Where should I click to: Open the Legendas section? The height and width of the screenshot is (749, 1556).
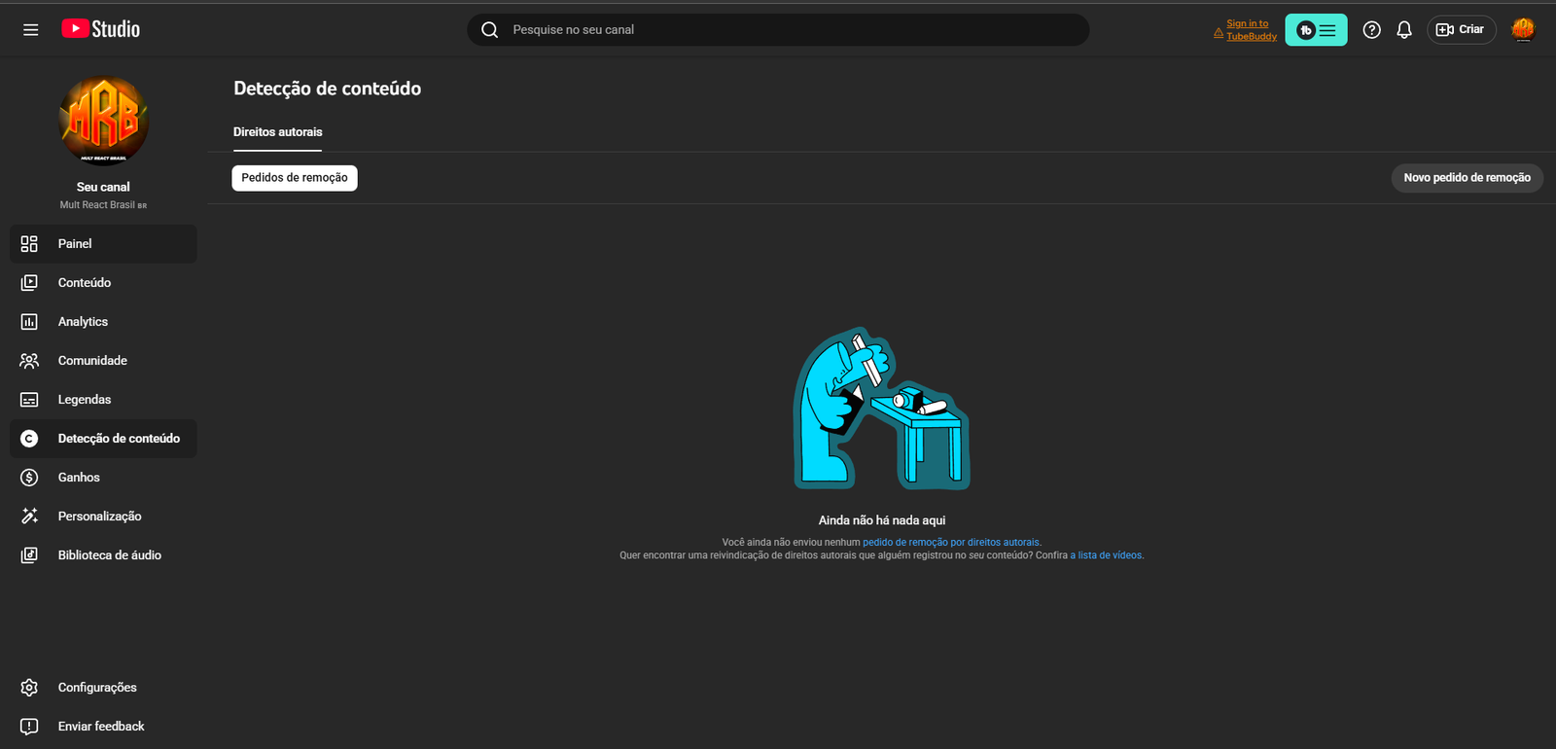point(103,400)
